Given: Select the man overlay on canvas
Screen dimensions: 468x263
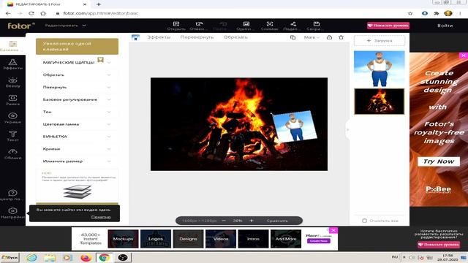Looking at the screenshot, I should tap(295, 126).
